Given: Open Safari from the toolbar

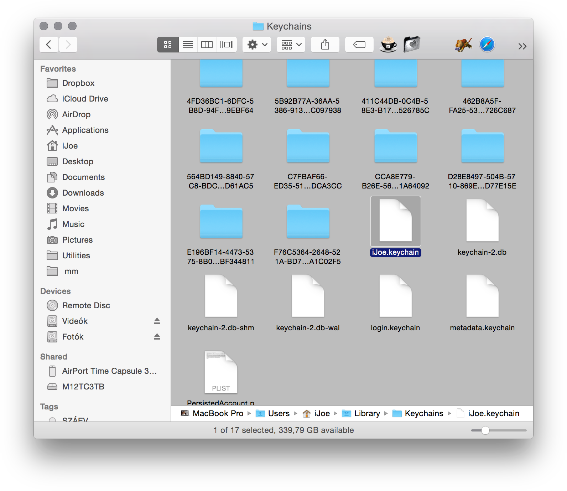Looking at the screenshot, I should point(487,45).
